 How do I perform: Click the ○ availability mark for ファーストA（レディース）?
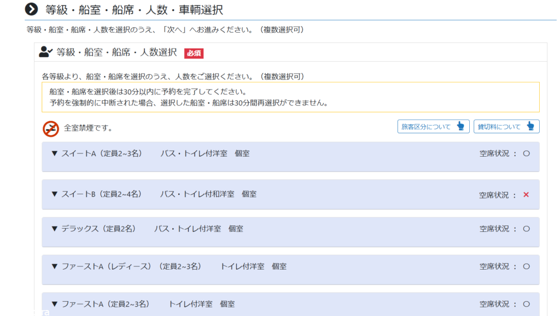click(x=526, y=267)
